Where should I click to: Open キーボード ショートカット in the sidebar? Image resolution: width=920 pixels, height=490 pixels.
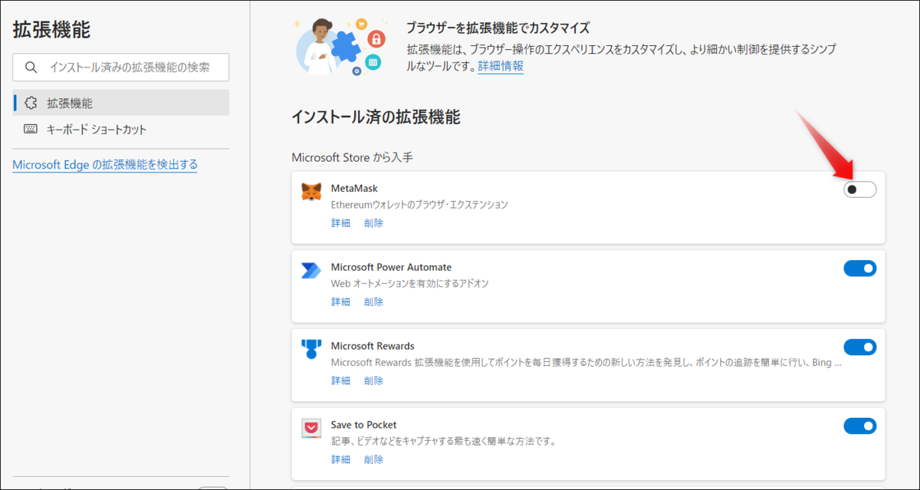[x=121, y=130]
